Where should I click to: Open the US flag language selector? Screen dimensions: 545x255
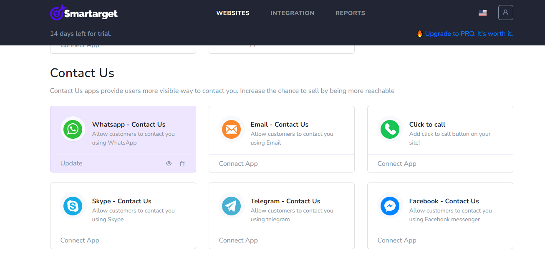(482, 13)
